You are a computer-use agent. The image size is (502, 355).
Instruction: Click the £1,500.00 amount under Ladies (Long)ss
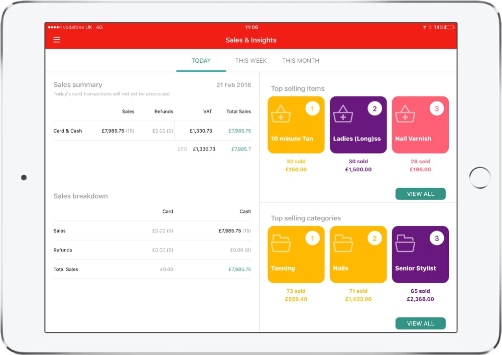point(358,169)
